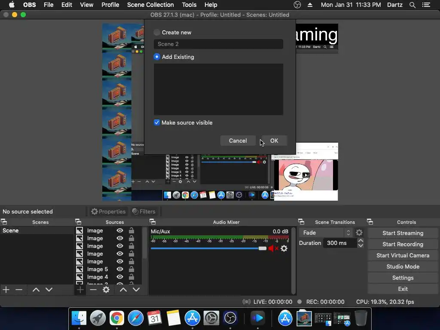Open source properties gear in Sources toolbar
440x330 pixels.
coord(106,290)
